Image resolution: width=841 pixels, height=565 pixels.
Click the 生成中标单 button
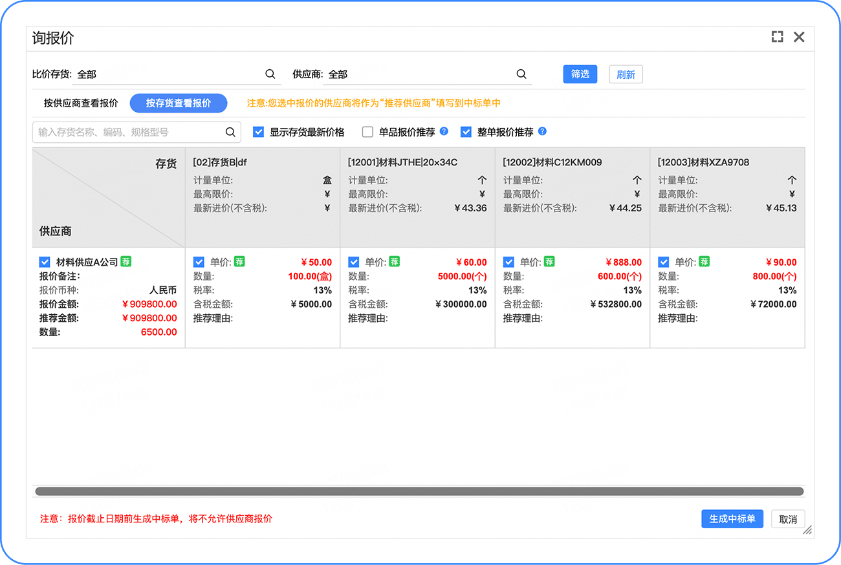pos(732,518)
